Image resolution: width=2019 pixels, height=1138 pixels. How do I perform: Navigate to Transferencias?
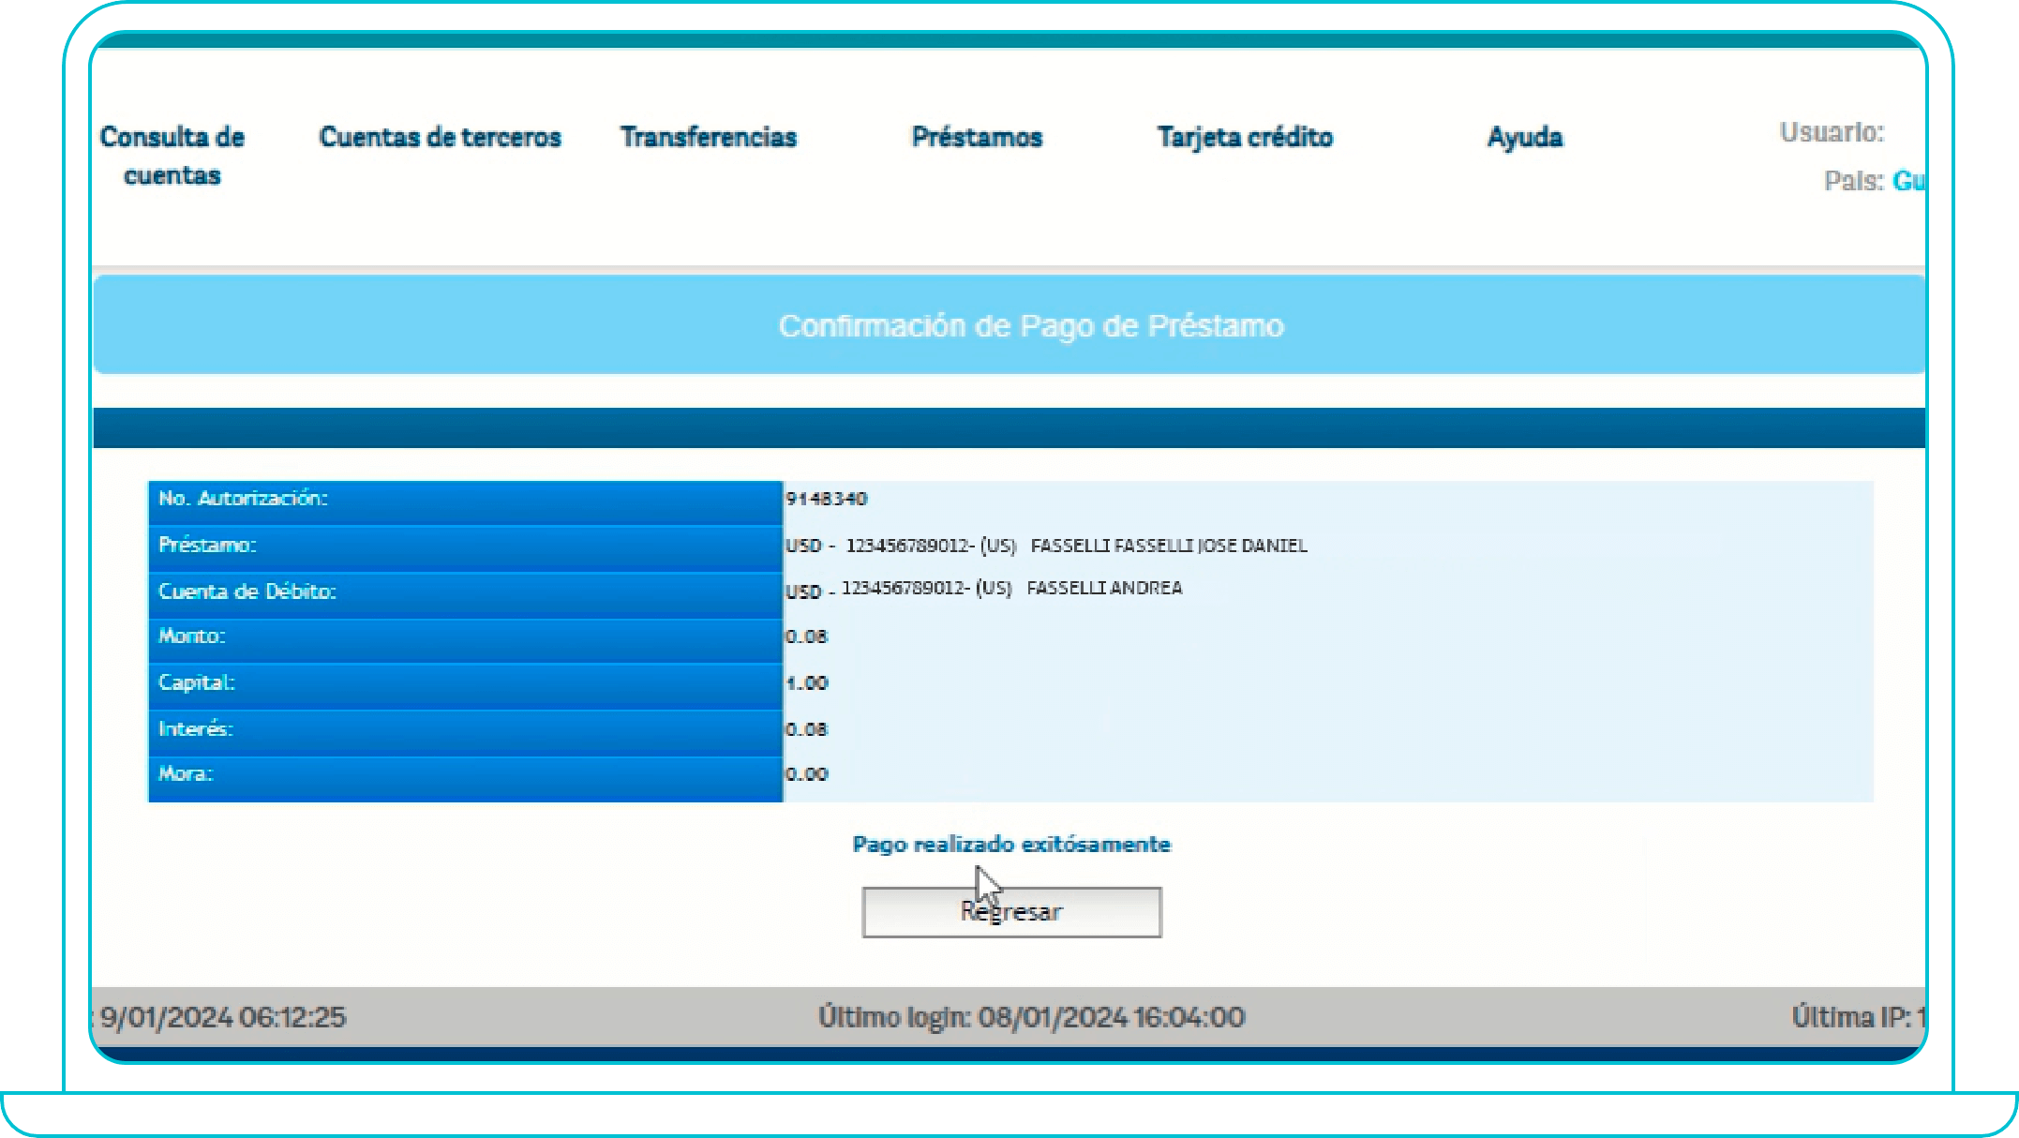click(x=710, y=137)
